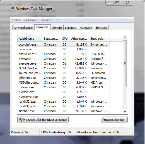Switch to the Anwendungen tab
Viewport: 145px width, 144px height.
click(23, 28)
